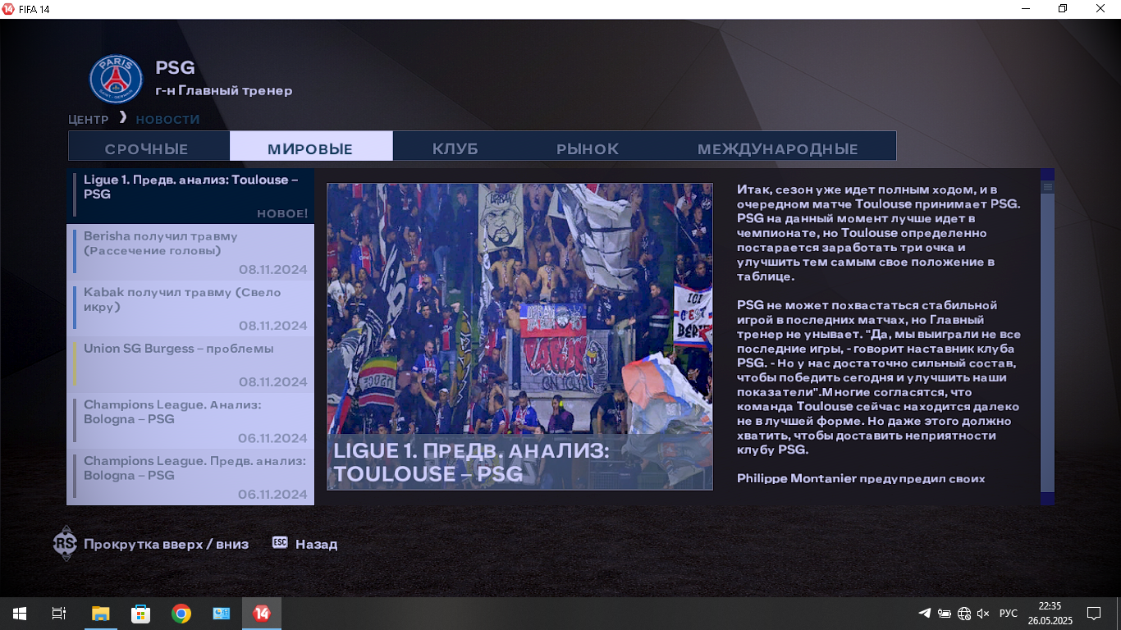
Task: Click the НОВОСТИ breadcrumb
Action: [x=168, y=120]
